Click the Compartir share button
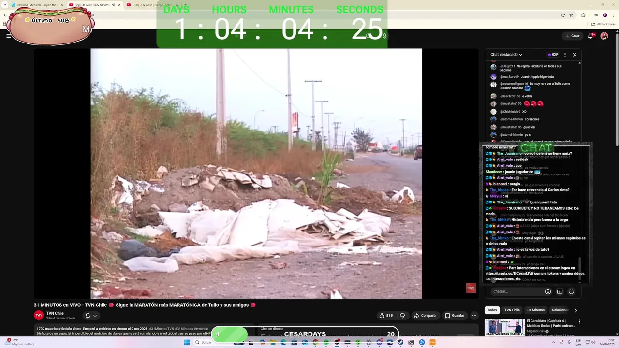The width and height of the screenshot is (619, 348). (x=425, y=316)
